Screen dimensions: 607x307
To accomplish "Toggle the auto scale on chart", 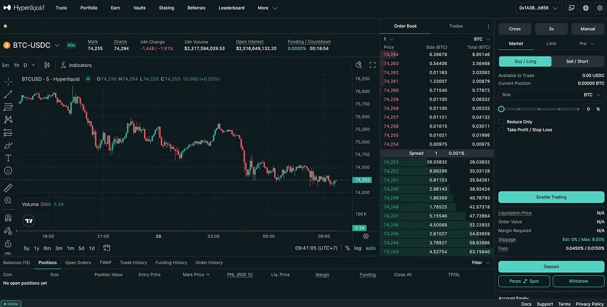I will (x=371, y=248).
